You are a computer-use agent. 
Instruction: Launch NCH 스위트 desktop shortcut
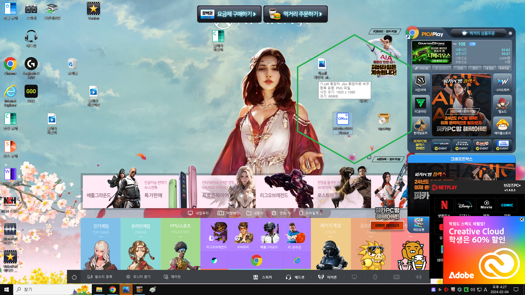tap(10, 204)
